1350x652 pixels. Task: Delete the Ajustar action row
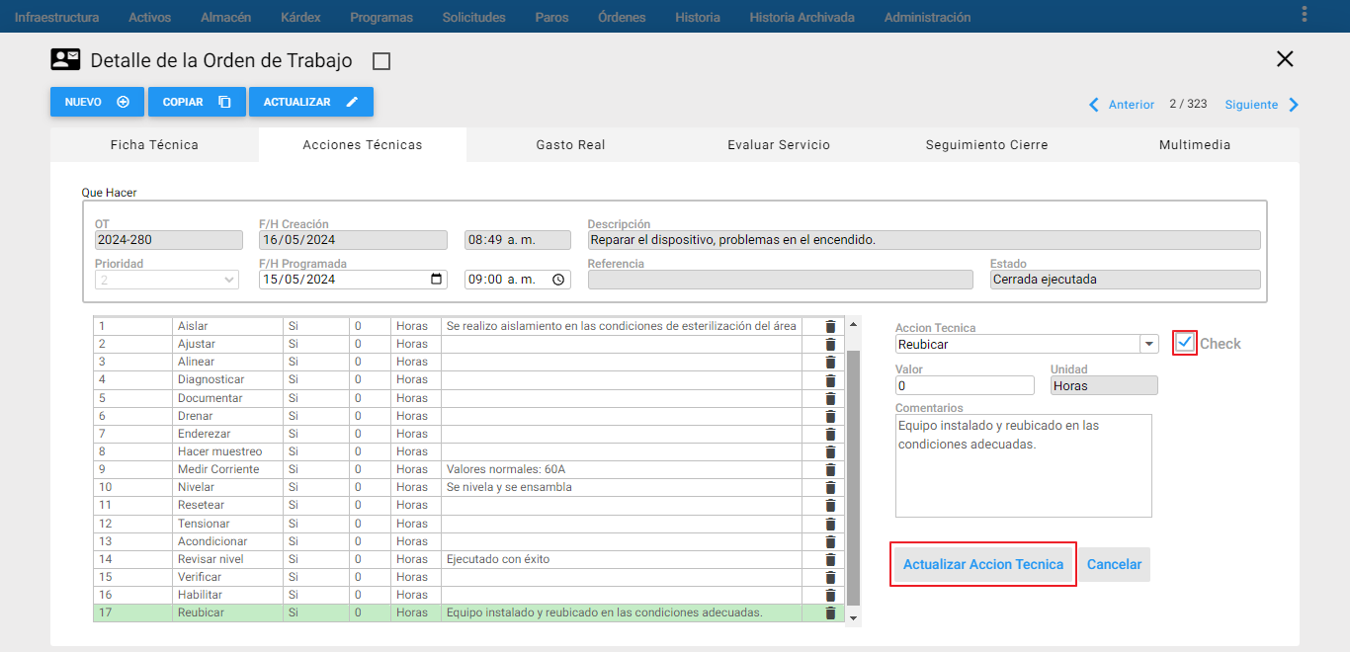pos(830,344)
